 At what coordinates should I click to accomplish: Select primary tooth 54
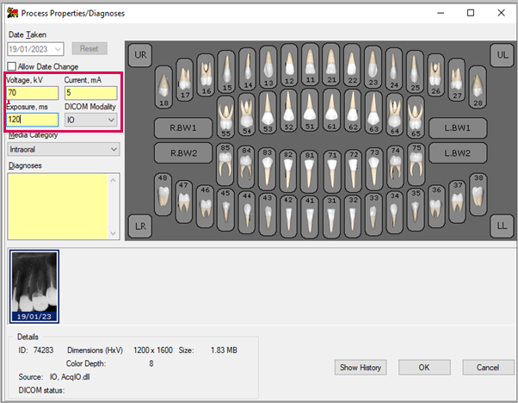(247, 115)
